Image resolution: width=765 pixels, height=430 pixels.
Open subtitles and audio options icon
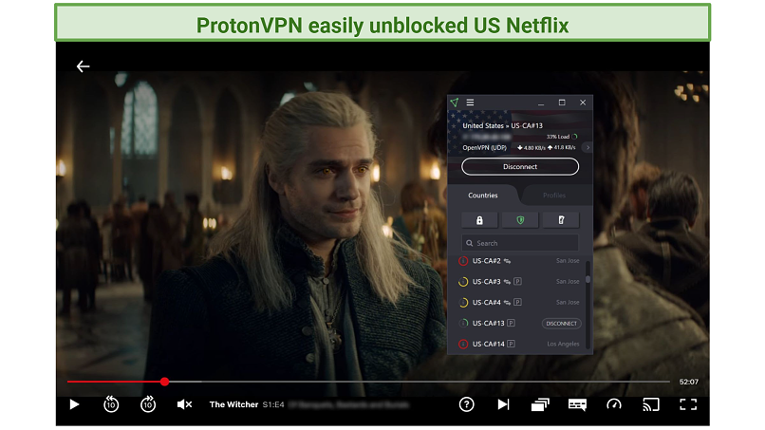click(577, 404)
